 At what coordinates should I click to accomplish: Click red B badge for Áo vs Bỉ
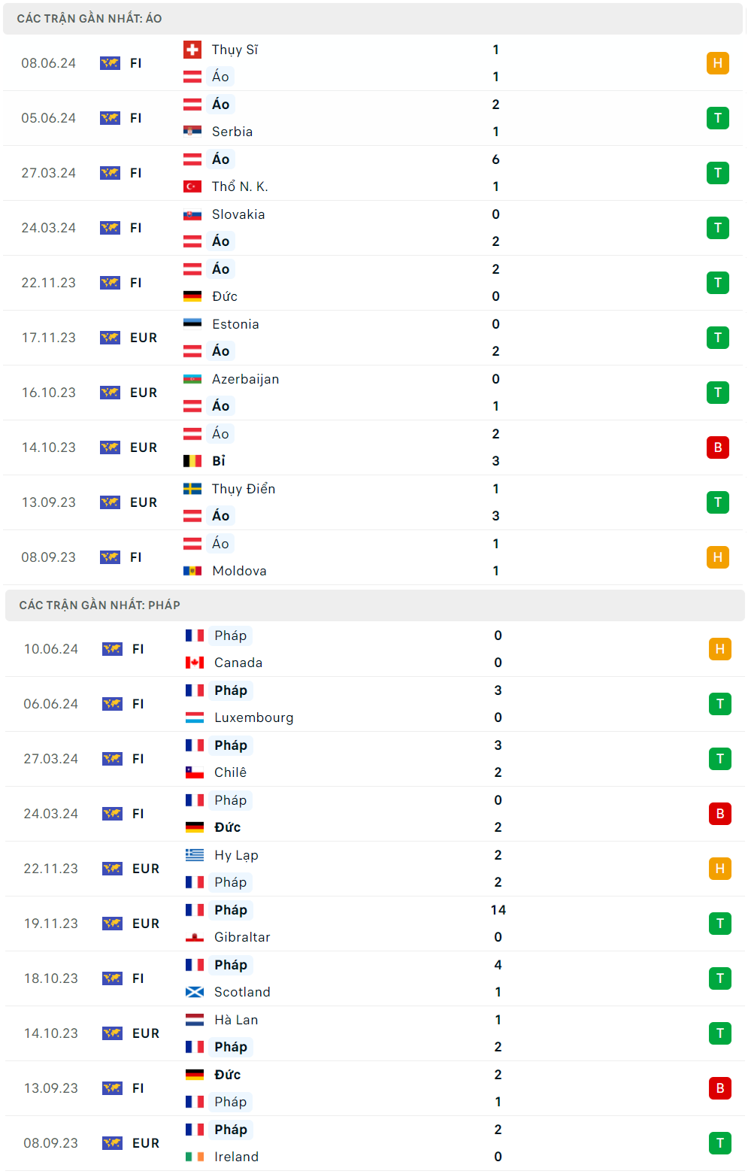[x=717, y=447]
